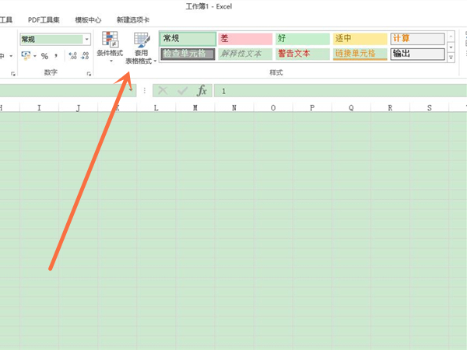Image resolution: width=467 pixels, height=350 pixels.
Task: Apply percent style with the % icon
Action: click(x=44, y=56)
